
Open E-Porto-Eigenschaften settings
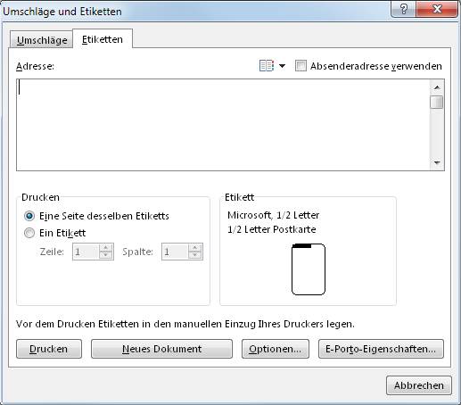pyautogui.click(x=381, y=349)
